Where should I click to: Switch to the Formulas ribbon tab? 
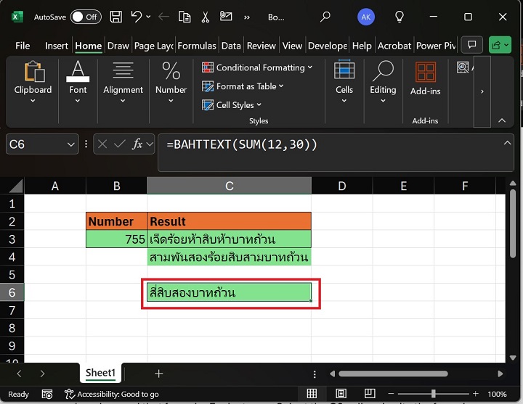click(x=197, y=46)
